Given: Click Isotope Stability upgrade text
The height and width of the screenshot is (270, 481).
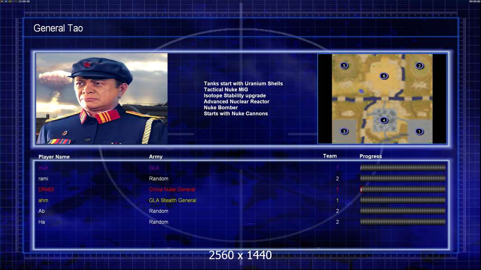Looking at the screenshot, I should point(235,95).
